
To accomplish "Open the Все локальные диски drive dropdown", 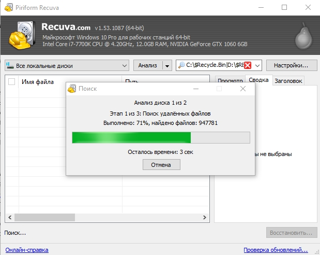I will (x=67, y=65).
